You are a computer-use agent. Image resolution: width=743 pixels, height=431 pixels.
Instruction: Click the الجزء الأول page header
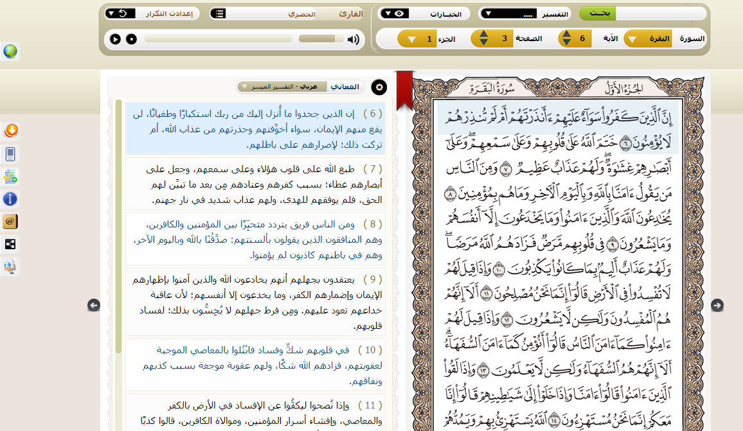623,89
